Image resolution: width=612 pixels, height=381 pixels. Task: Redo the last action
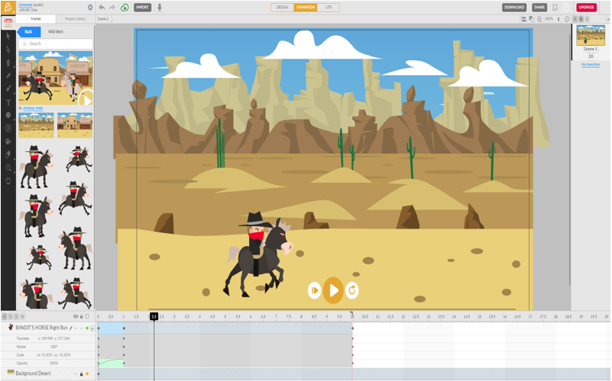[112, 8]
